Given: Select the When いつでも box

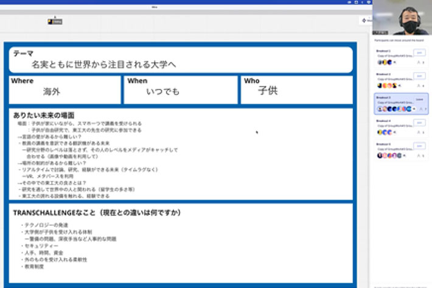Looking at the screenshot, I should pyautogui.click(x=181, y=90).
